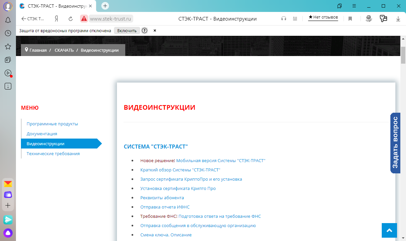This screenshot has height=241, width=406.
Task: Dismiss malware protection notification bar
Action: [x=155, y=30]
